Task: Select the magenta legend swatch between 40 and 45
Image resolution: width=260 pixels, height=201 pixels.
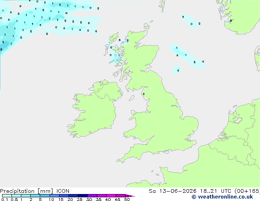Action: coord(111,196)
